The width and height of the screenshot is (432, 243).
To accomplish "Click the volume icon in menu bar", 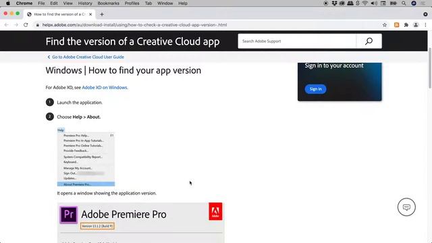I will click(374, 3).
